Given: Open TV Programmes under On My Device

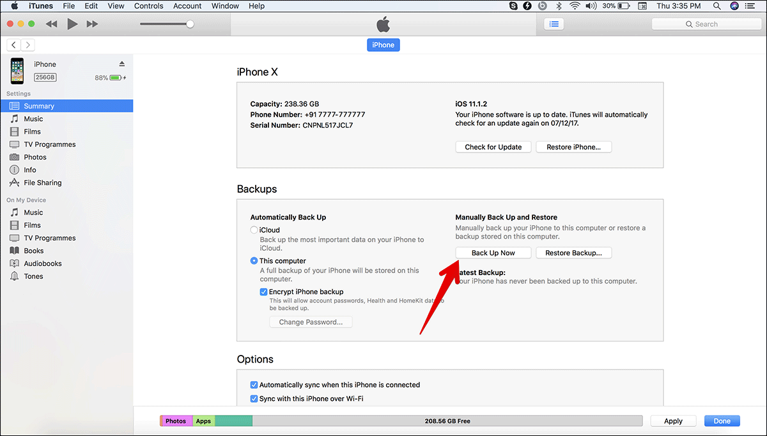Looking at the screenshot, I should pos(66,238).
